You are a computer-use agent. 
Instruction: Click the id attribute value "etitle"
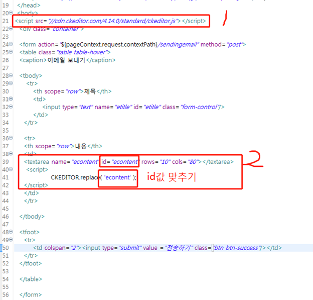pos(152,107)
